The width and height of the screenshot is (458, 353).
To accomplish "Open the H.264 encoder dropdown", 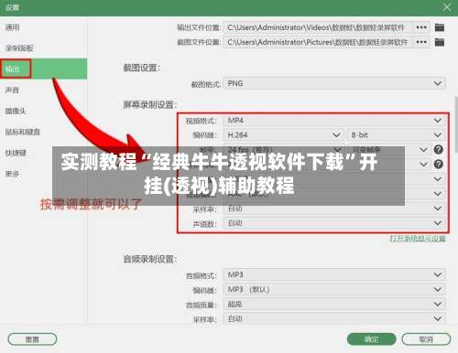I will coord(284,134).
